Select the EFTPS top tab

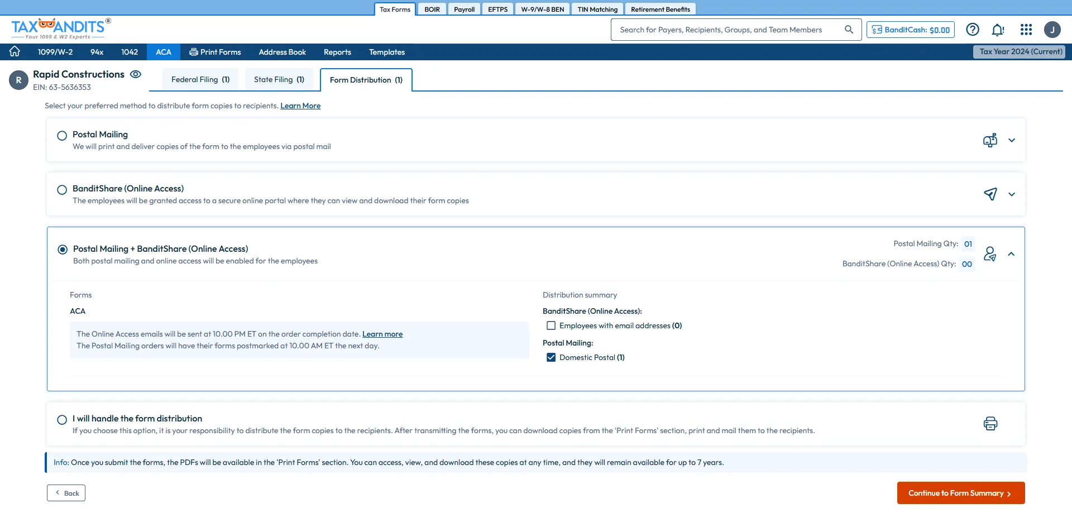tap(498, 9)
